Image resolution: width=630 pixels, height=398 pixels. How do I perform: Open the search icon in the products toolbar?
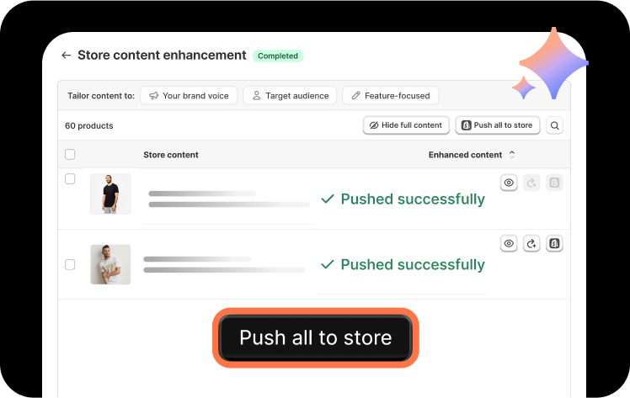pyautogui.click(x=555, y=125)
